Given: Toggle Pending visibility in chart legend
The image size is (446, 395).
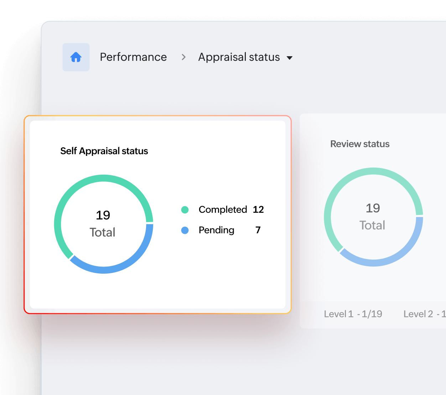Looking at the screenshot, I should tap(216, 230).
